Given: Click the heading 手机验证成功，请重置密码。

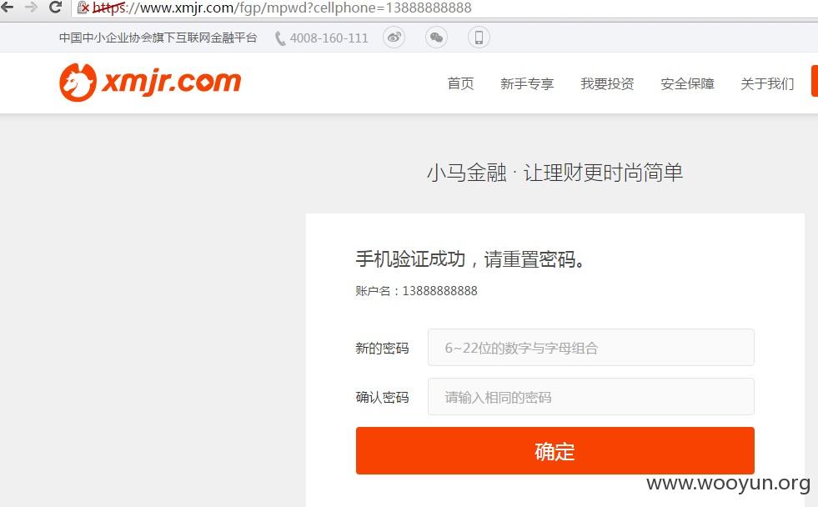Looking at the screenshot, I should [x=470, y=259].
